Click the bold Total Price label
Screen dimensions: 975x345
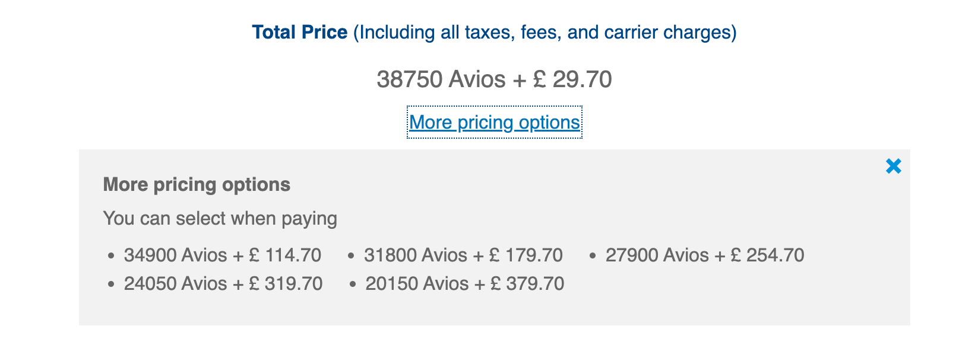[x=299, y=32]
